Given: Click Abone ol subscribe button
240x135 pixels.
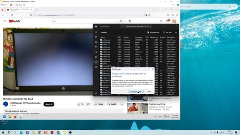Looking at the screenshot, I should pos(49,104).
